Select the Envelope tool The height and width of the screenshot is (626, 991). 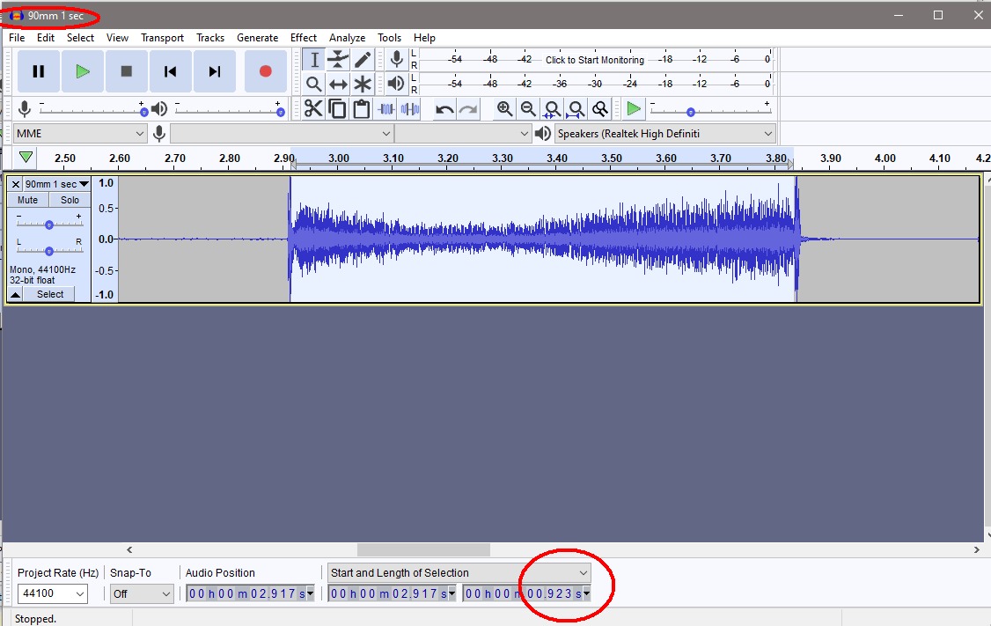pyautogui.click(x=338, y=60)
